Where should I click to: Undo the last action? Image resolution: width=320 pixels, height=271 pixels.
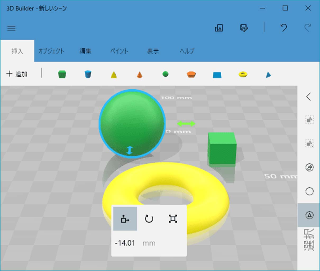[x=284, y=28]
